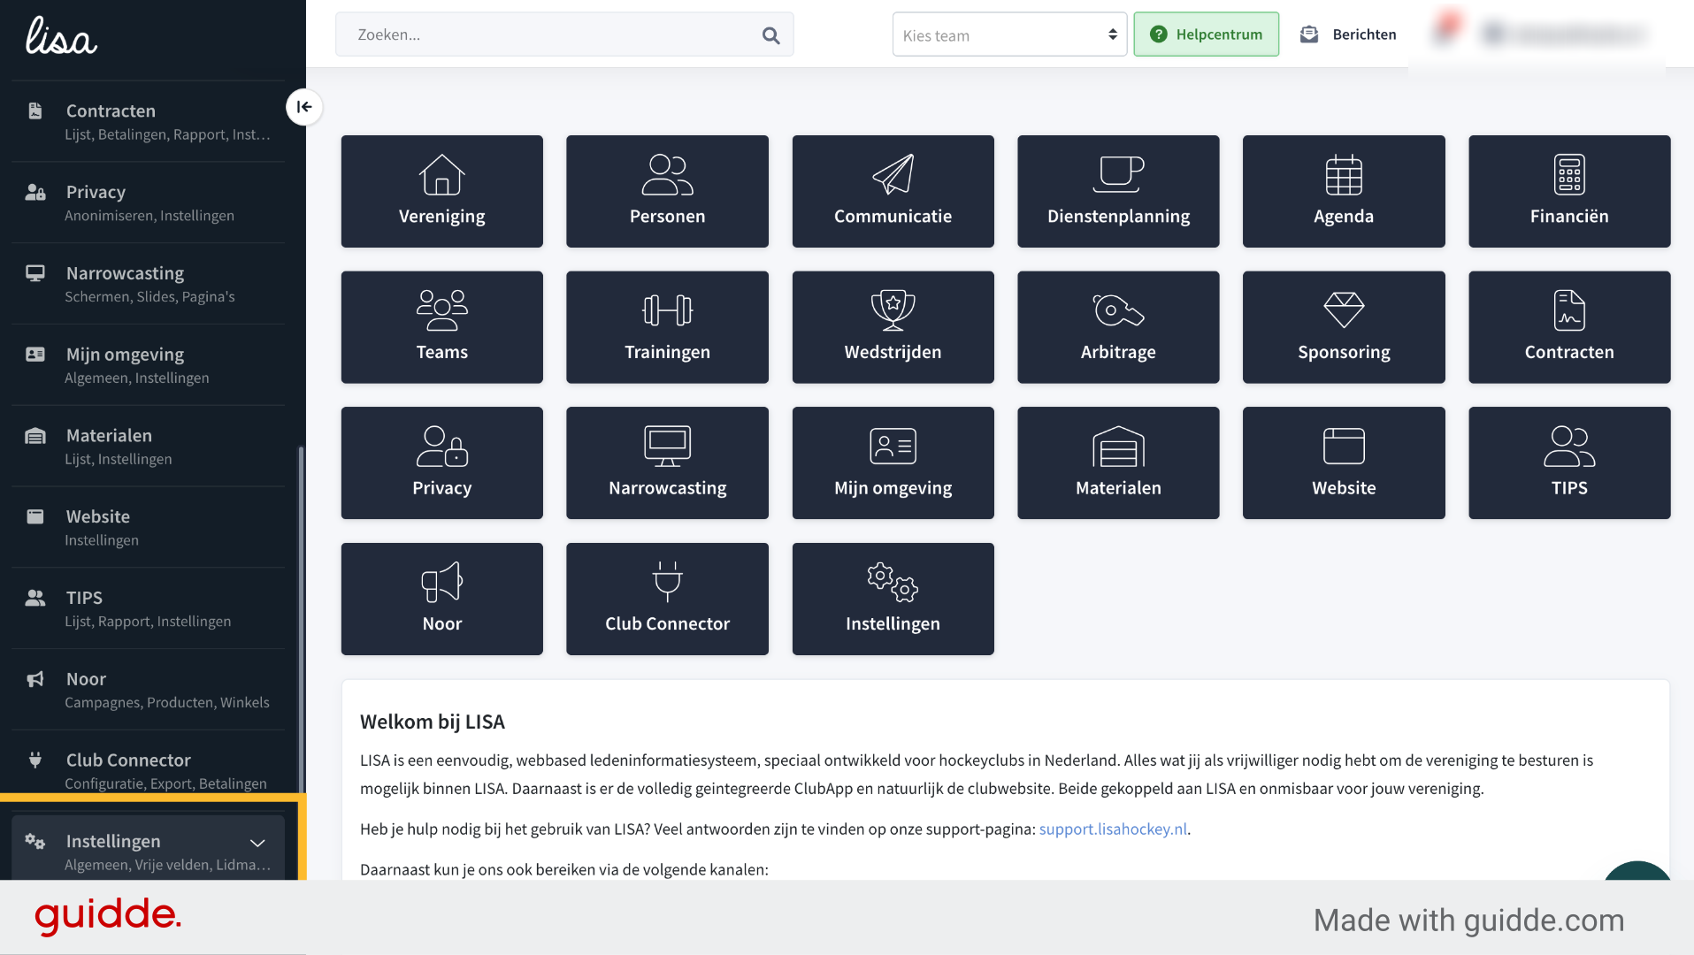Open the Kies team dropdown

pos(1009,35)
